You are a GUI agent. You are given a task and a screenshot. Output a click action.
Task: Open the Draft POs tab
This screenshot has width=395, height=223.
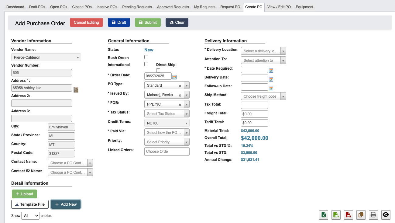click(x=37, y=7)
